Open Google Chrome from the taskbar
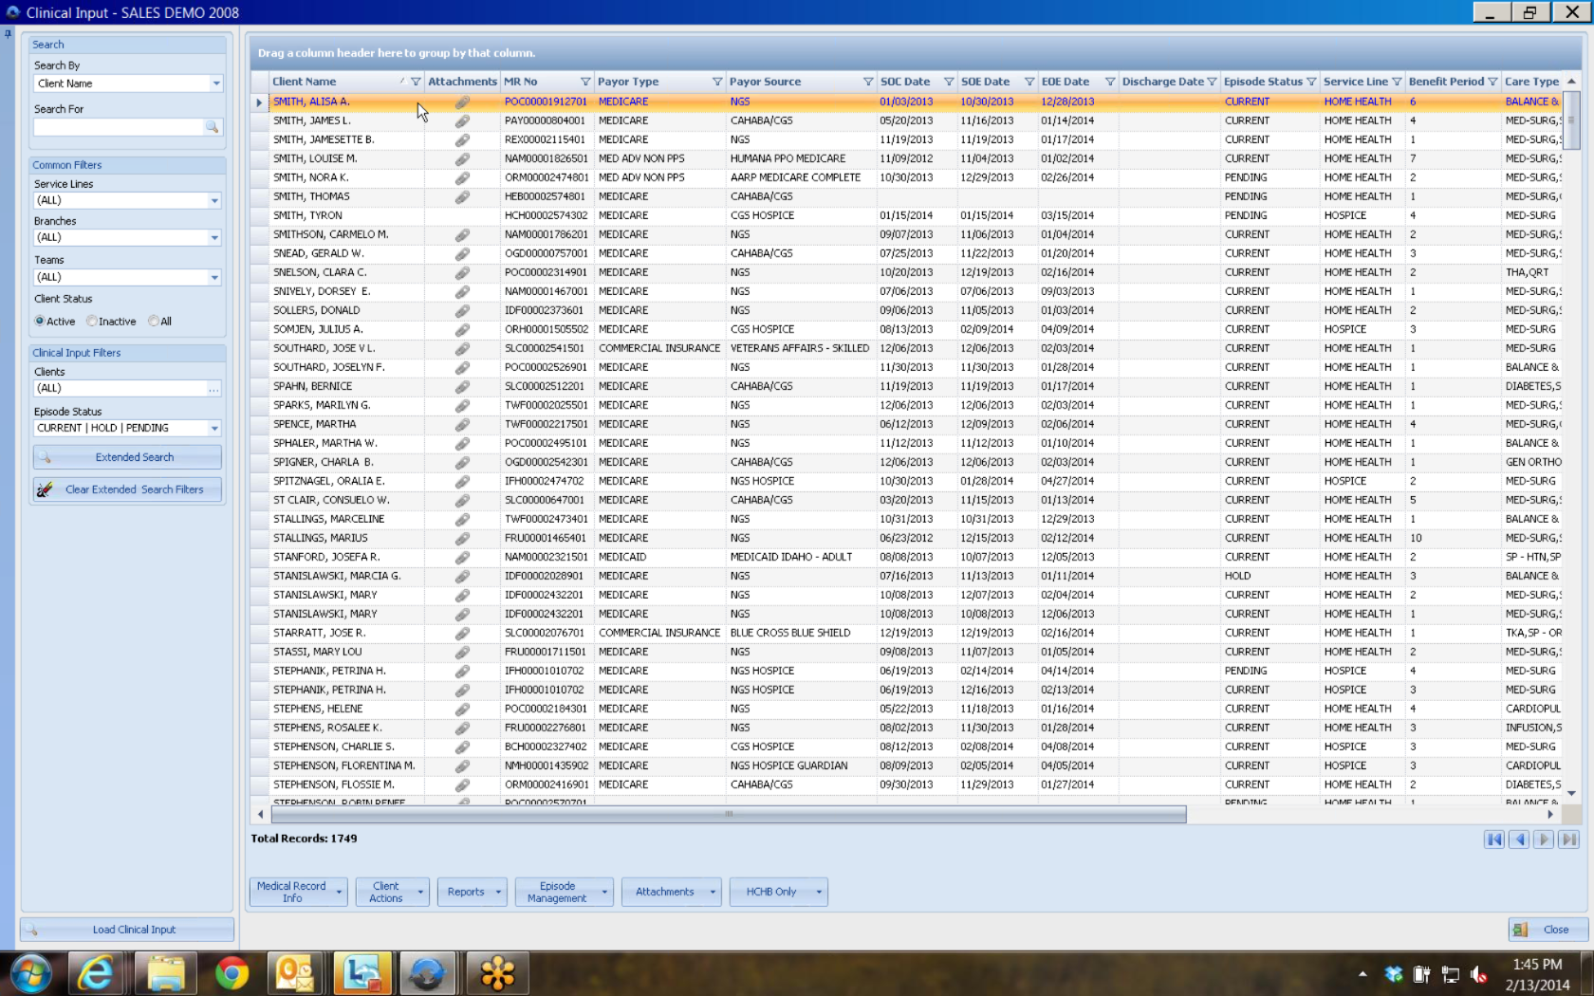Viewport: 1594px width, 996px height. coord(232,973)
